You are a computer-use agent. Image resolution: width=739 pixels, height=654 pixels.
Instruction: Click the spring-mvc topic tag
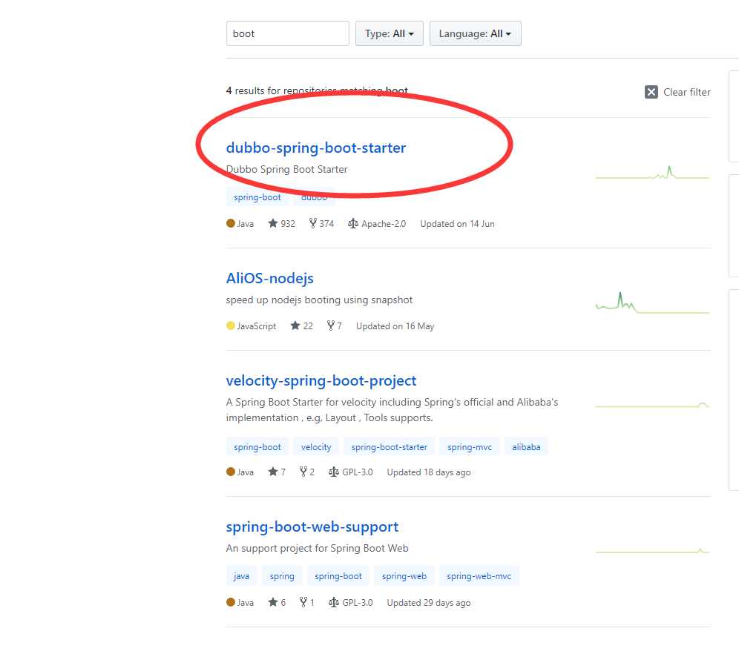pyautogui.click(x=470, y=447)
